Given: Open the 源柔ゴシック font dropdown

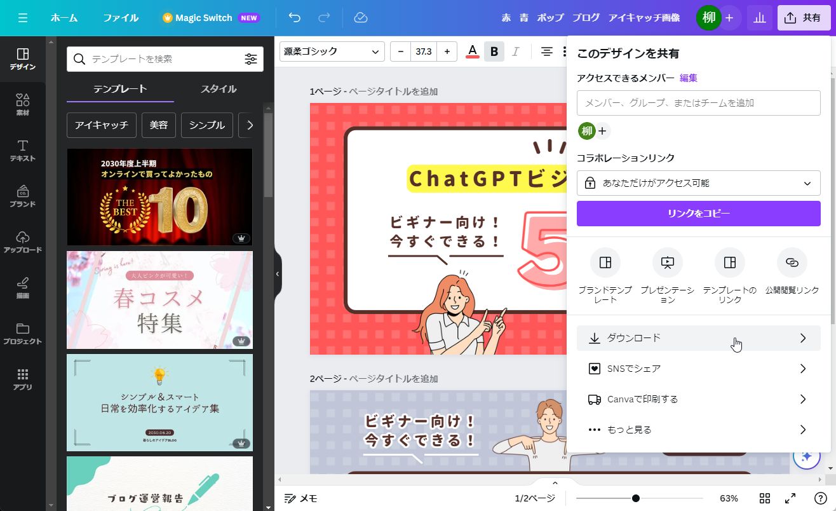Looking at the screenshot, I should [x=332, y=51].
